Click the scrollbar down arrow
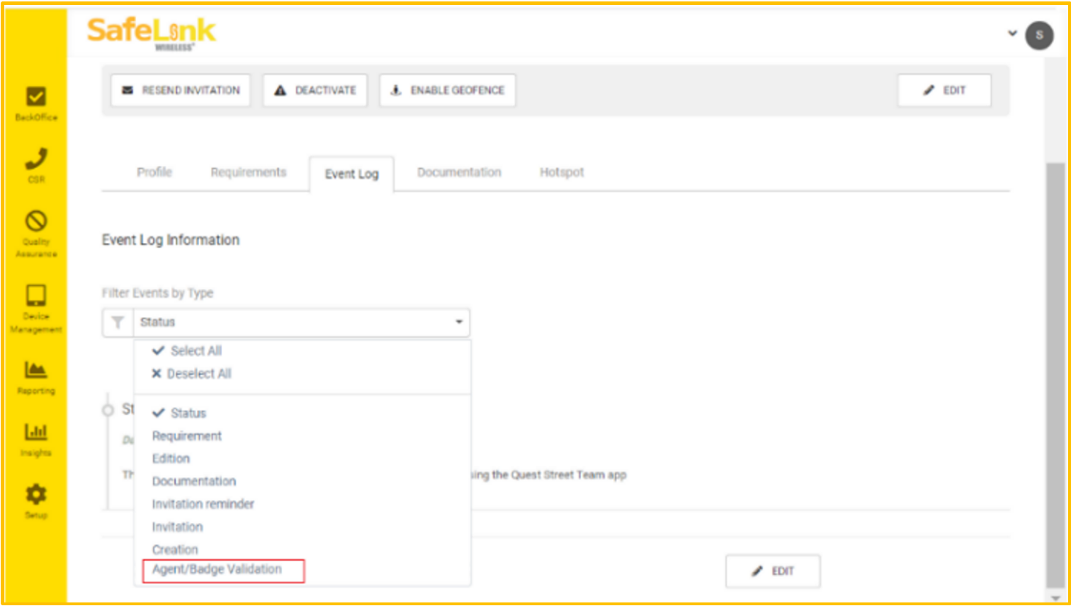Viewport: 1071px width, 606px height. click(x=1055, y=598)
